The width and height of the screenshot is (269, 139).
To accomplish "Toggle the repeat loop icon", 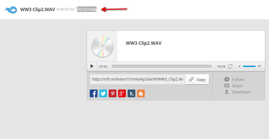I will 230,66.
